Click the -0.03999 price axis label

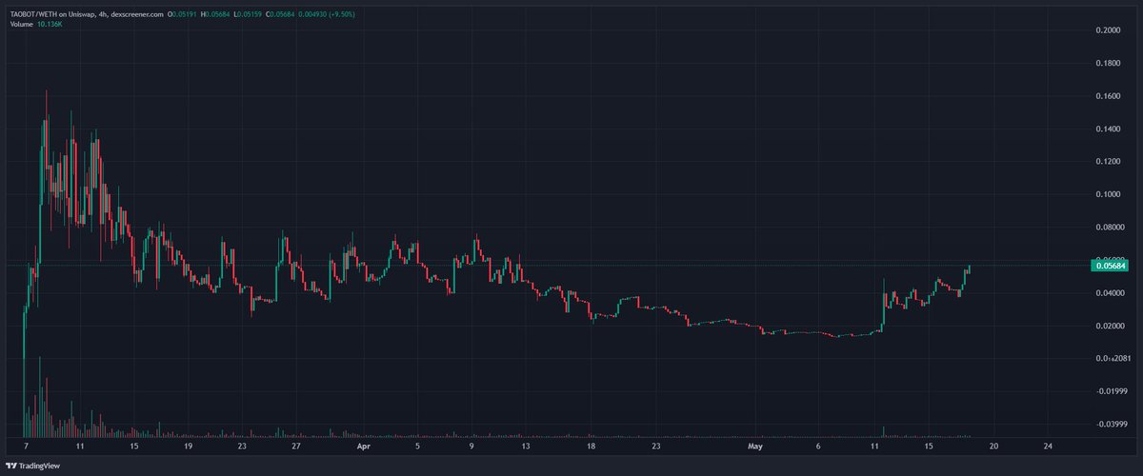(1110, 424)
